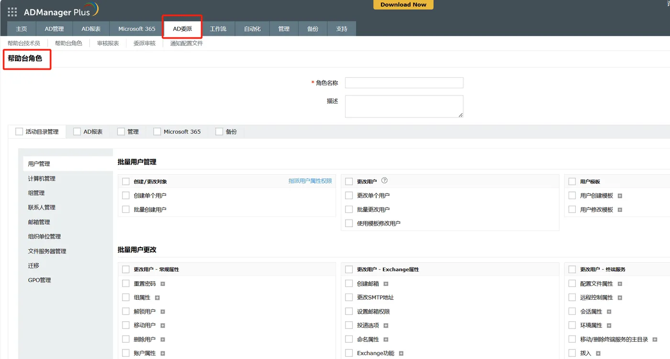Expand plus icon next to 重置密码

click(x=163, y=284)
